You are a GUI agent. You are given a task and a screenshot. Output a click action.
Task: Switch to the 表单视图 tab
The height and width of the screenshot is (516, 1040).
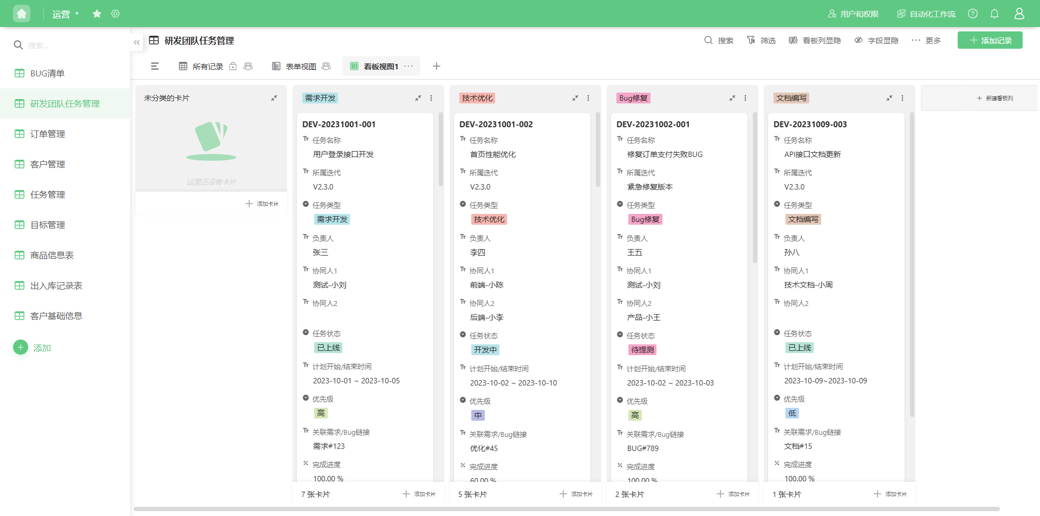pos(294,66)
